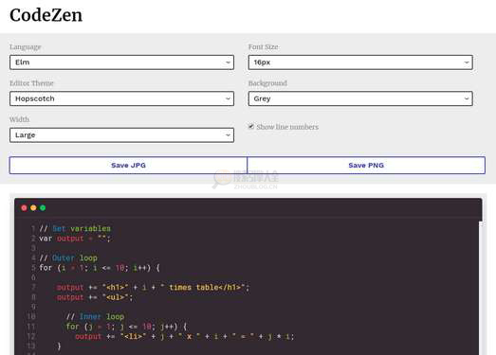This screenshot has height=355, width=496.
Task: Click the code line 'var output = "";'
Action: [x=75, y=239]
